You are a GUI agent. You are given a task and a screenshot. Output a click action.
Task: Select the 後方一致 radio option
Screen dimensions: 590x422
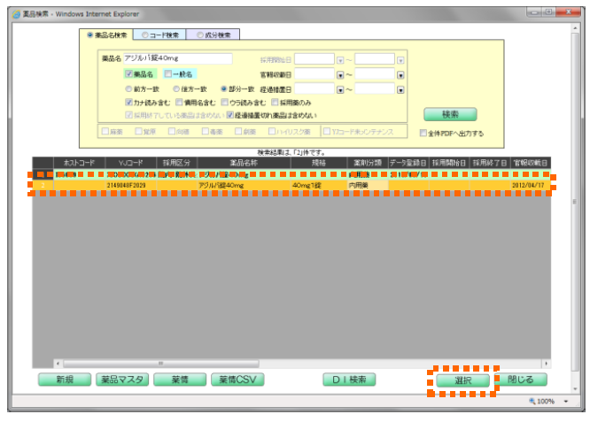(x=176, y=89)
